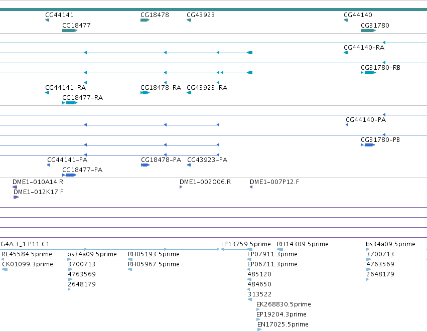Viewport: 427px width, 332px height.
Task: Click the CG18478-PA protein glyph
Action: pos(145,165)
